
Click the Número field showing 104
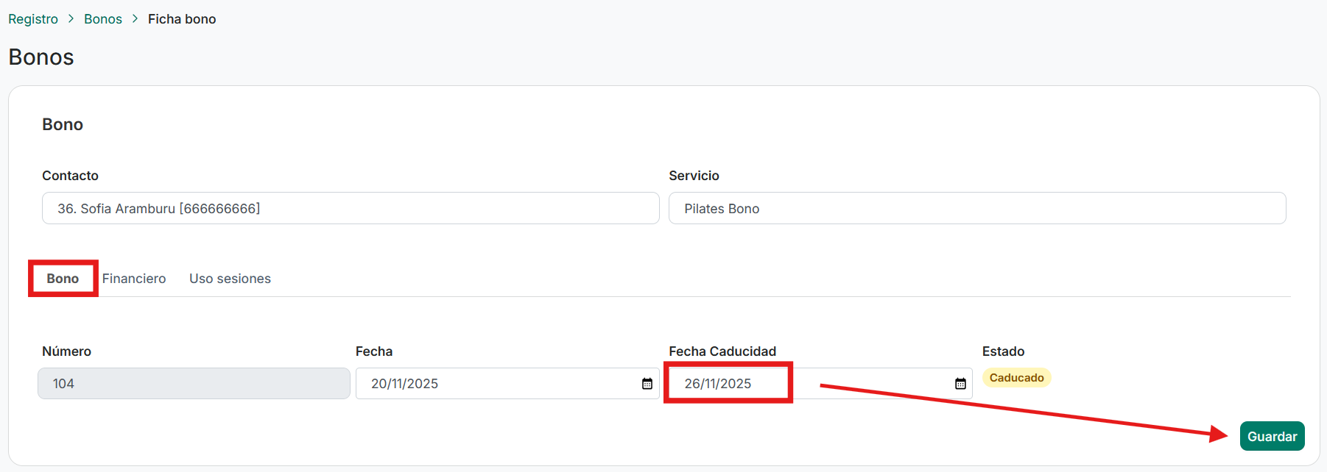point(194,384)
